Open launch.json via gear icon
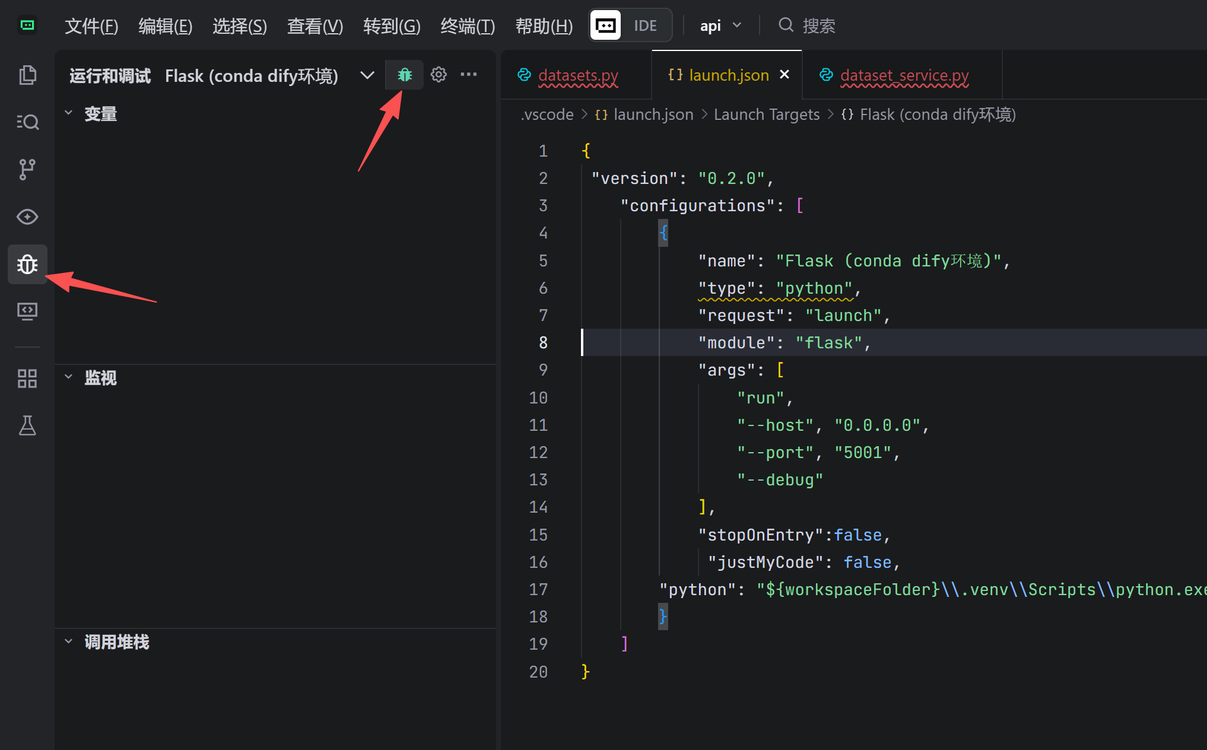The height and width of the screenshot is (750, 1207). coord(439,75)
